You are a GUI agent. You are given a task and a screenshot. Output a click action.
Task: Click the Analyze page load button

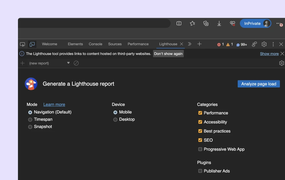(x=259, y=84)
